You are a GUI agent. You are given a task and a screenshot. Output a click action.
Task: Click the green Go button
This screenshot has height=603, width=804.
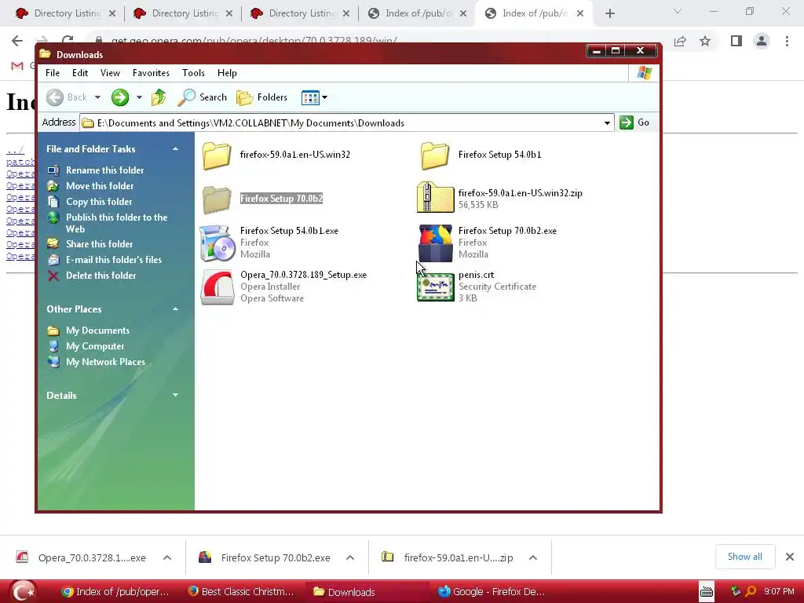click(x=634, y=122)
